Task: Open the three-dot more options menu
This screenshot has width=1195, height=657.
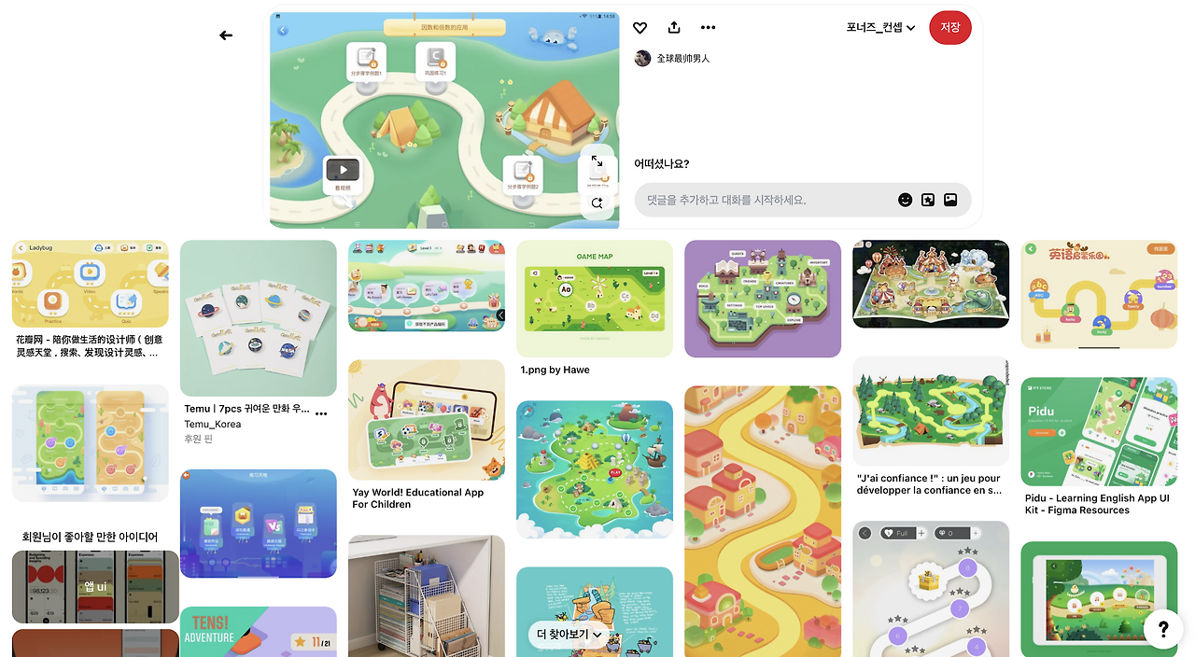Action: 708,28
